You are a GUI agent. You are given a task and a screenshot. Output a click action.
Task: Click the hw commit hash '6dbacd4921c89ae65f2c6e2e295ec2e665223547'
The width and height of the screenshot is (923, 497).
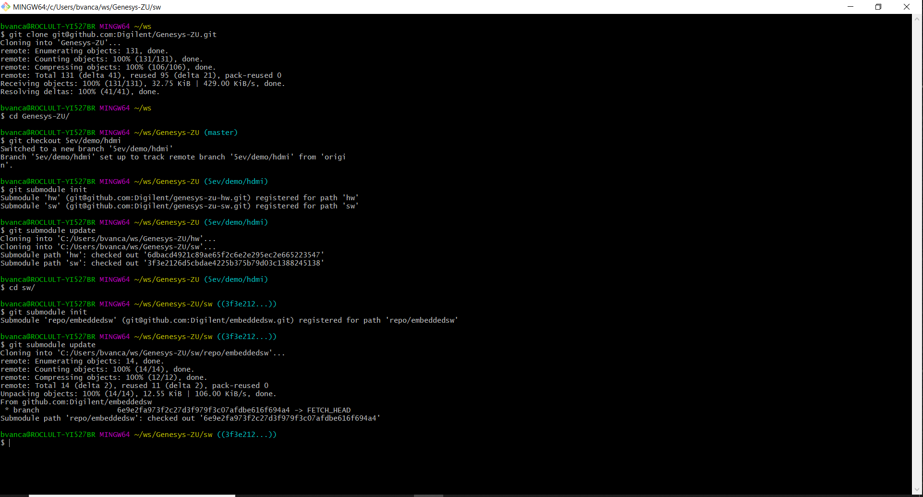[234, 255]
